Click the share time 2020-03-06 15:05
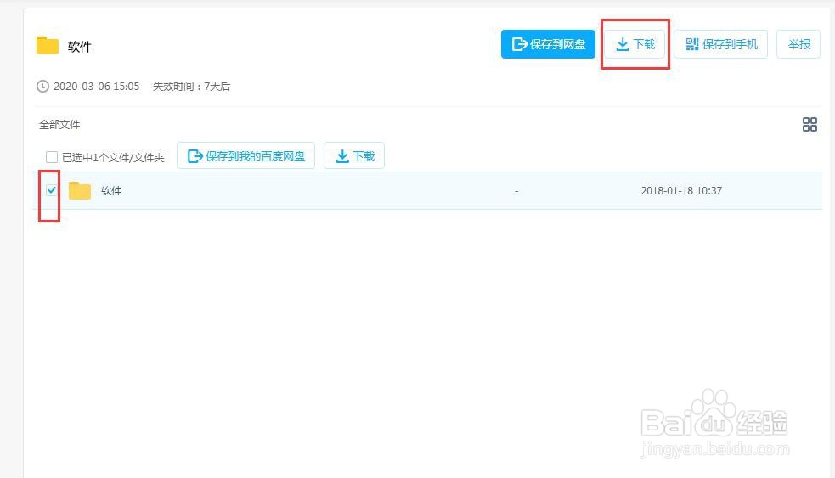This screenshot has height=478, width=835. click(x=96, y=87)
